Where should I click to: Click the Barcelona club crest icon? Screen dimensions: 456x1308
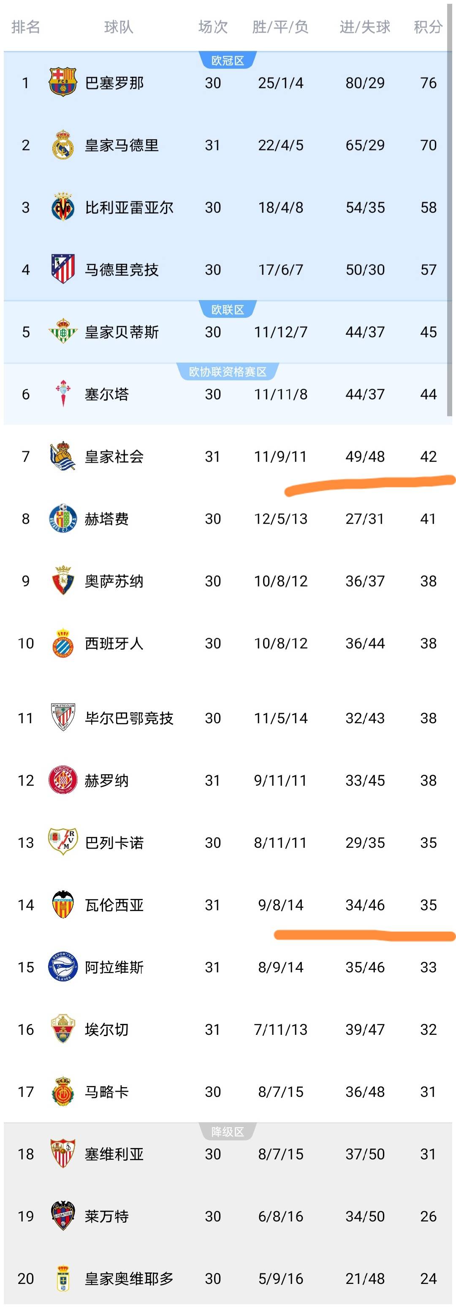[x=63, y=83]
